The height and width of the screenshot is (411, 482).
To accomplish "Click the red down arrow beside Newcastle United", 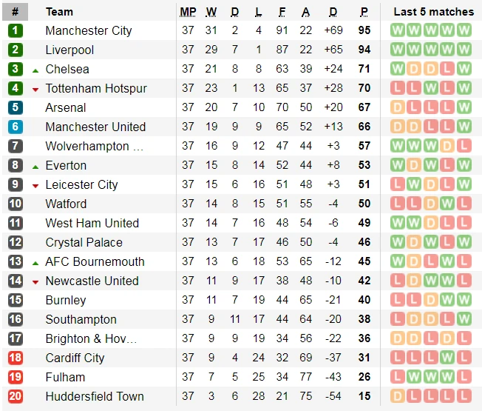I will (x=35, y=282).
